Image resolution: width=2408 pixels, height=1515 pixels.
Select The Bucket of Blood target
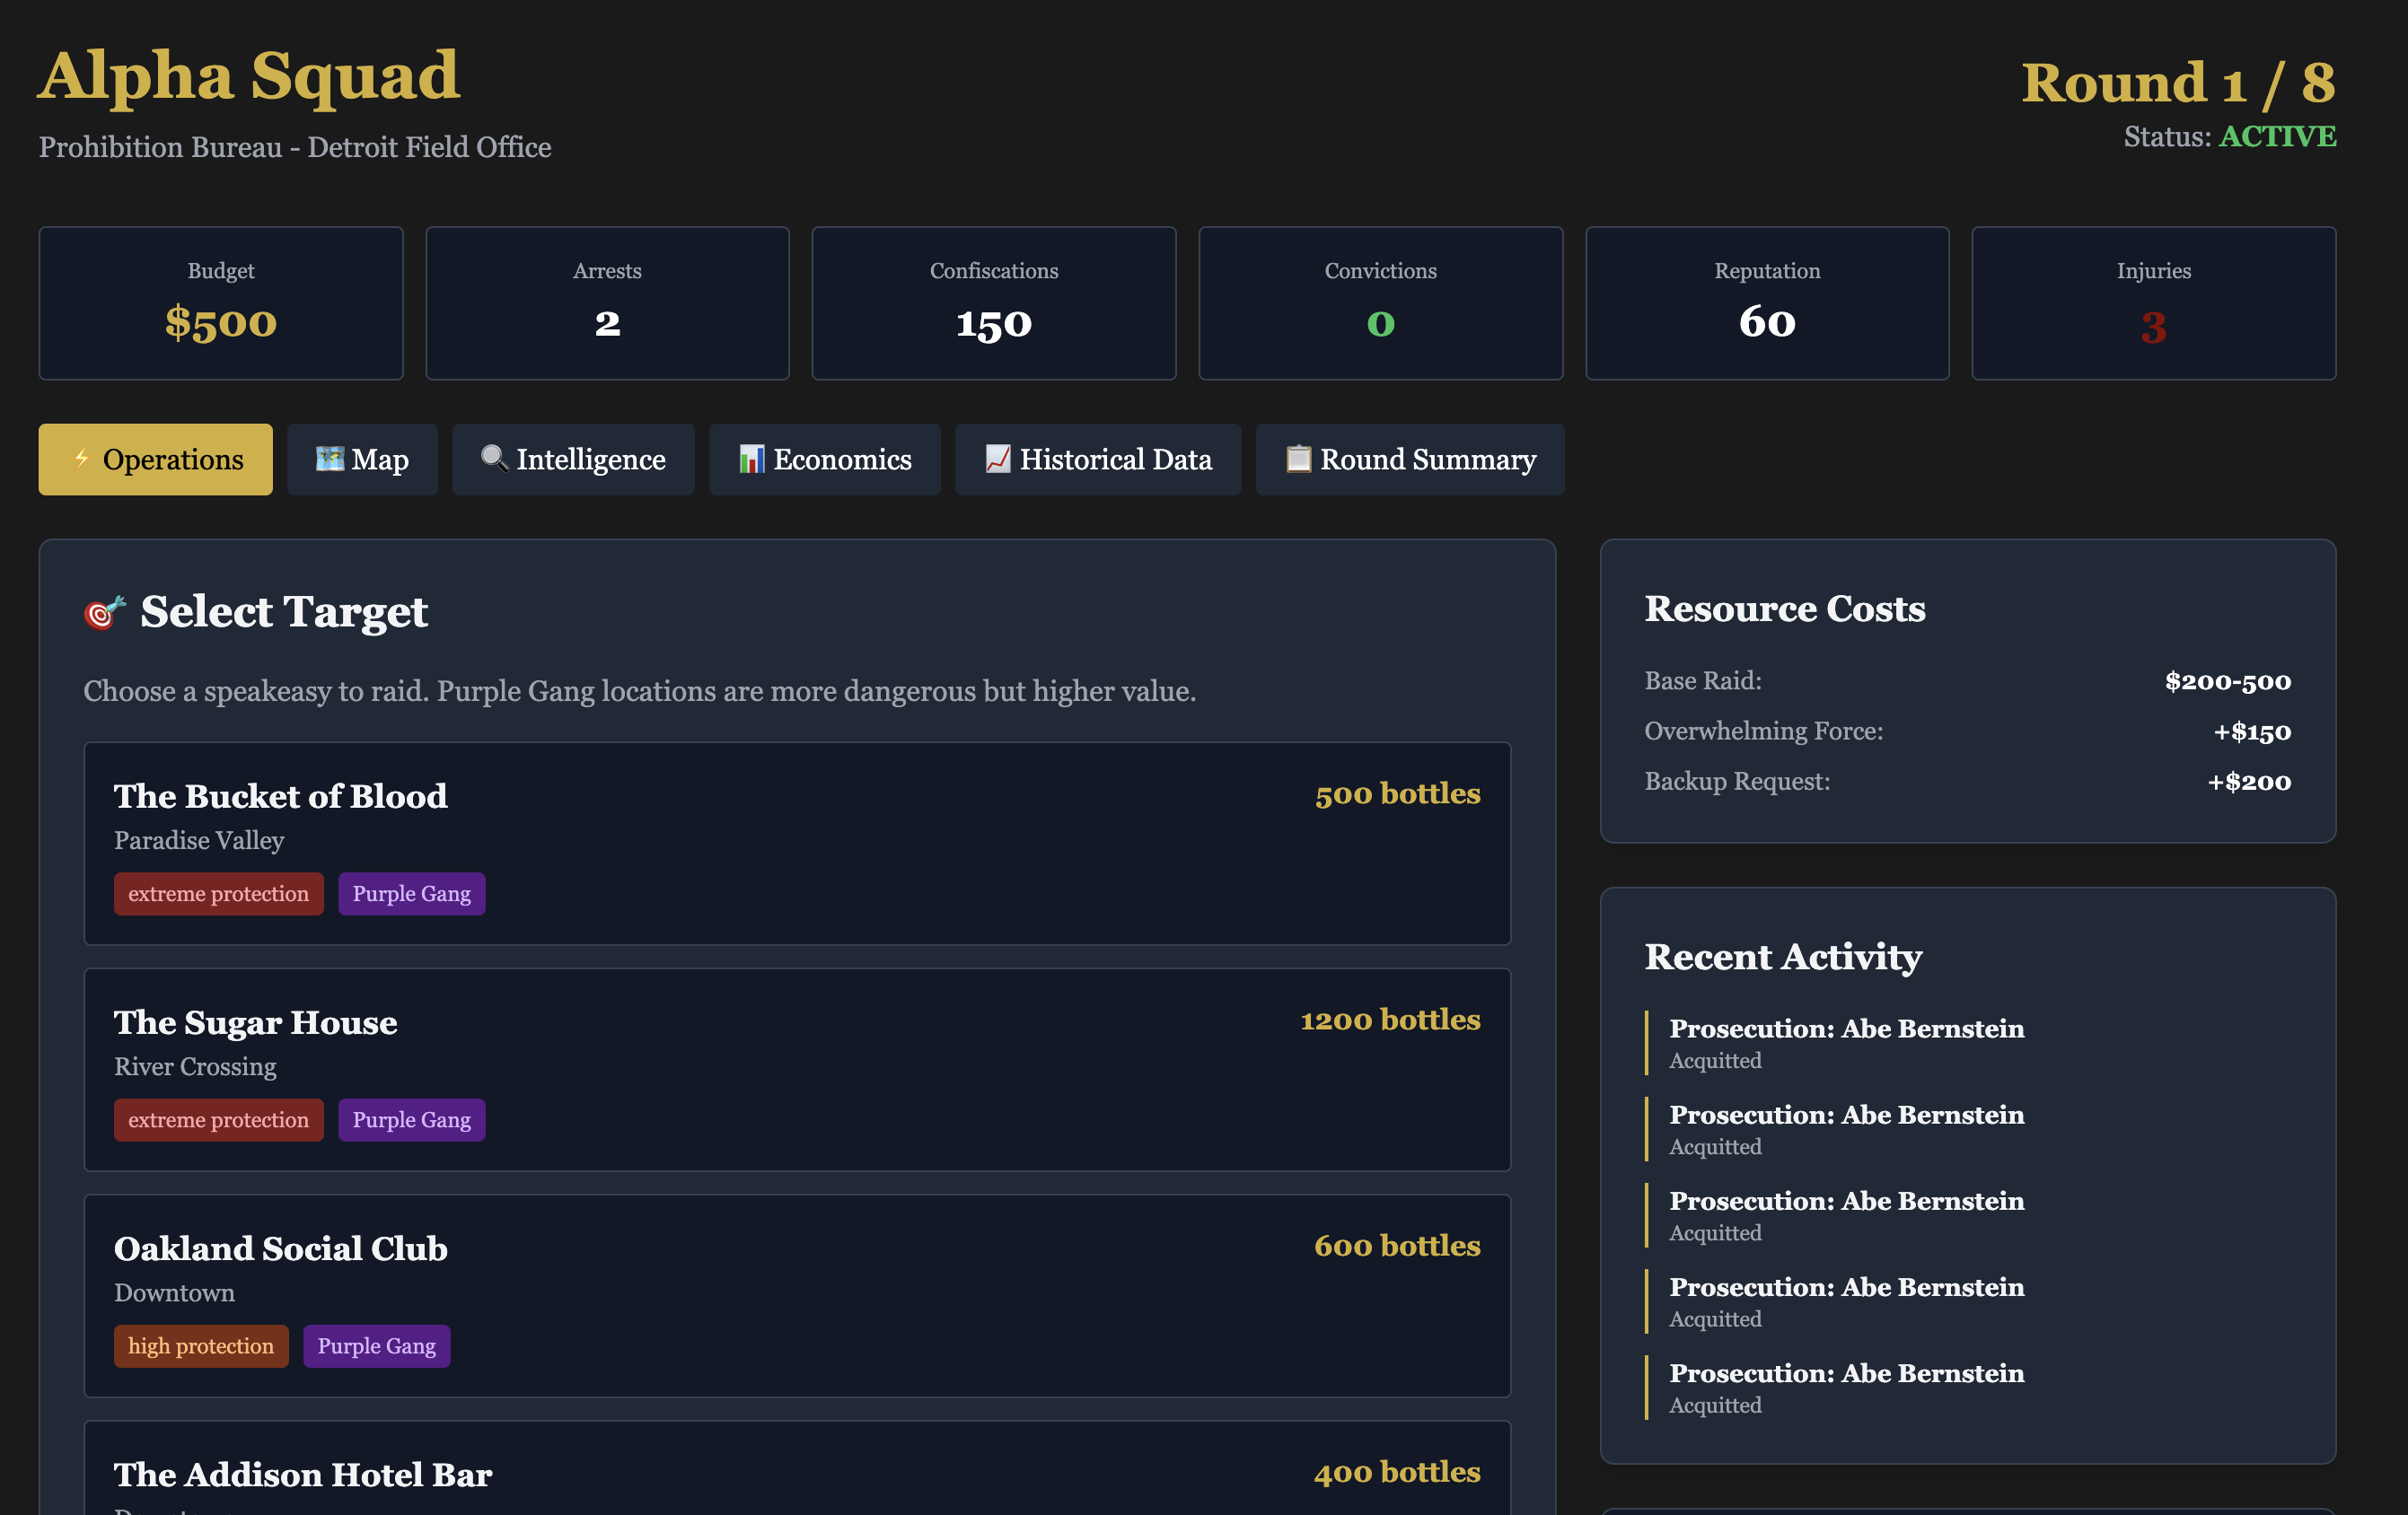[796, 843]
